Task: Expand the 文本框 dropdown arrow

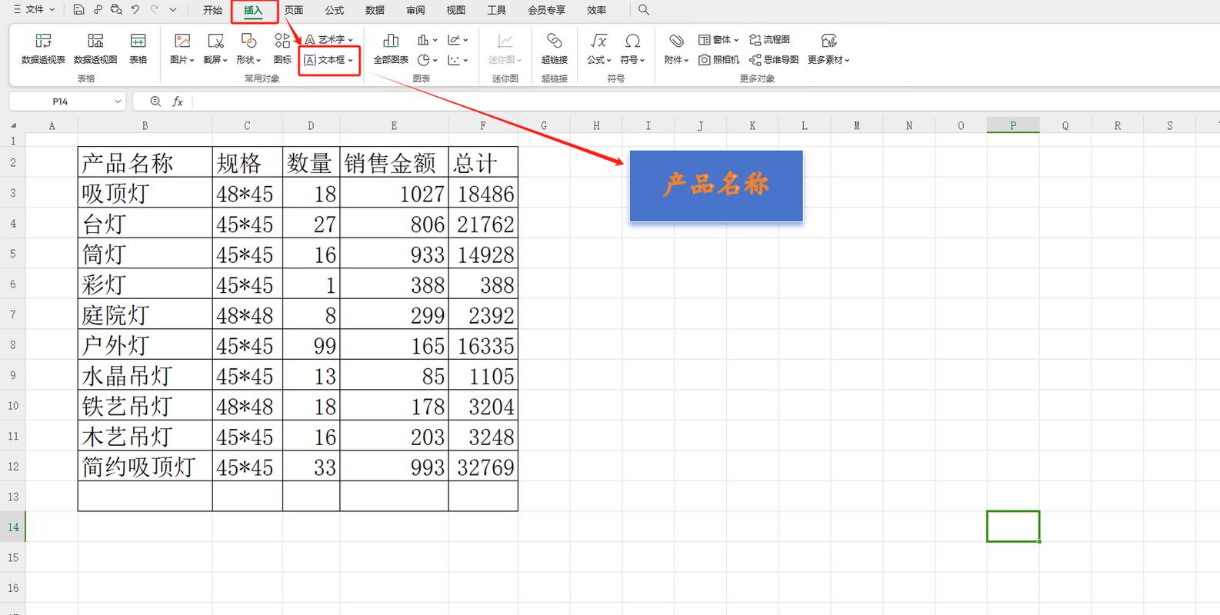Action: pyautogui.click(x=351, y=60)
